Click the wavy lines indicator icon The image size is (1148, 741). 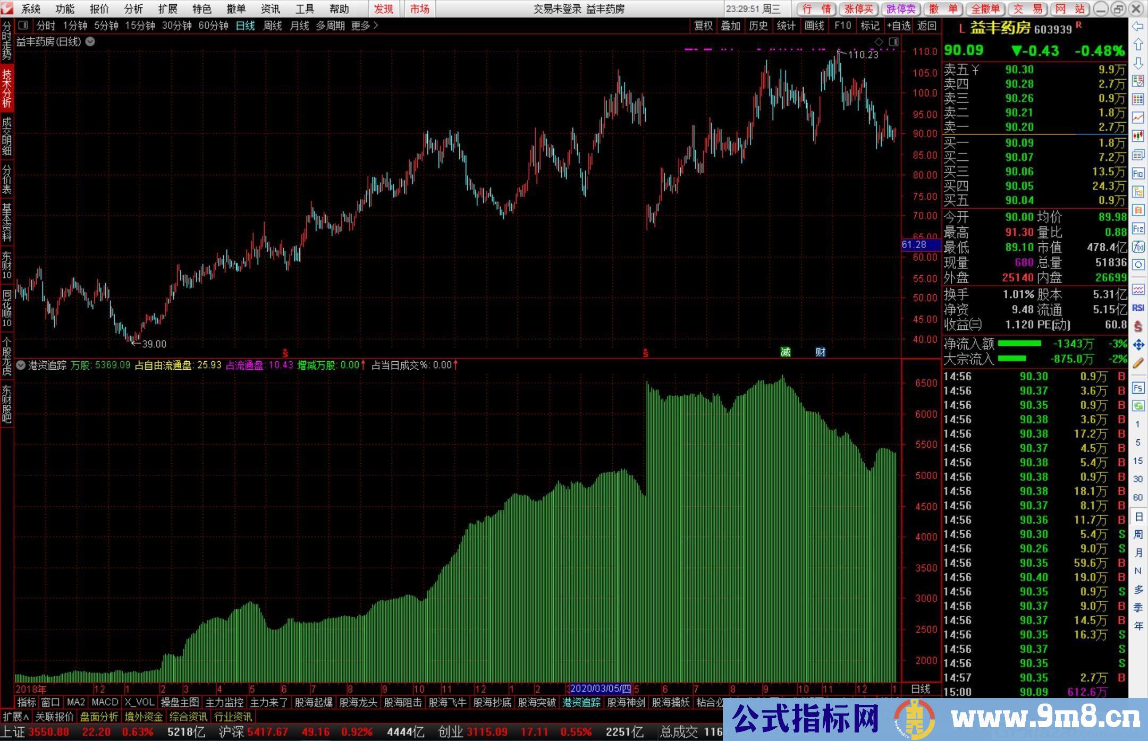(x=1138, y=289)
